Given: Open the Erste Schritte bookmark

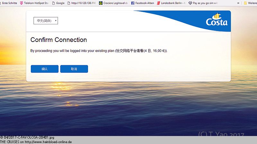Looking at the screenshot, I should (9, 3).
